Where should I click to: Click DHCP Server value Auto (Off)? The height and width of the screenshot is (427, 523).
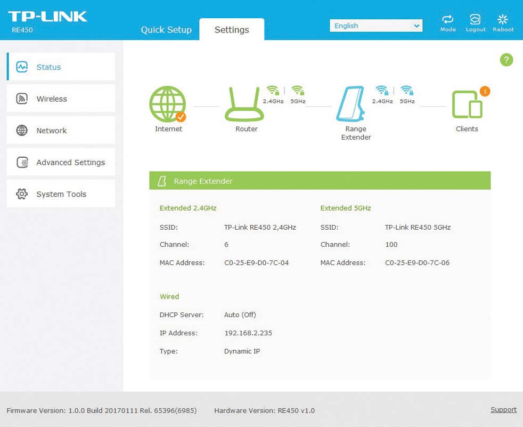pos(240,315)
